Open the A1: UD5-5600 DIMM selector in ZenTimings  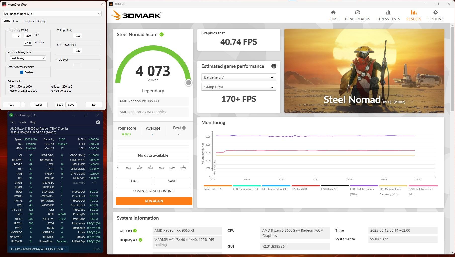[39, 249]
